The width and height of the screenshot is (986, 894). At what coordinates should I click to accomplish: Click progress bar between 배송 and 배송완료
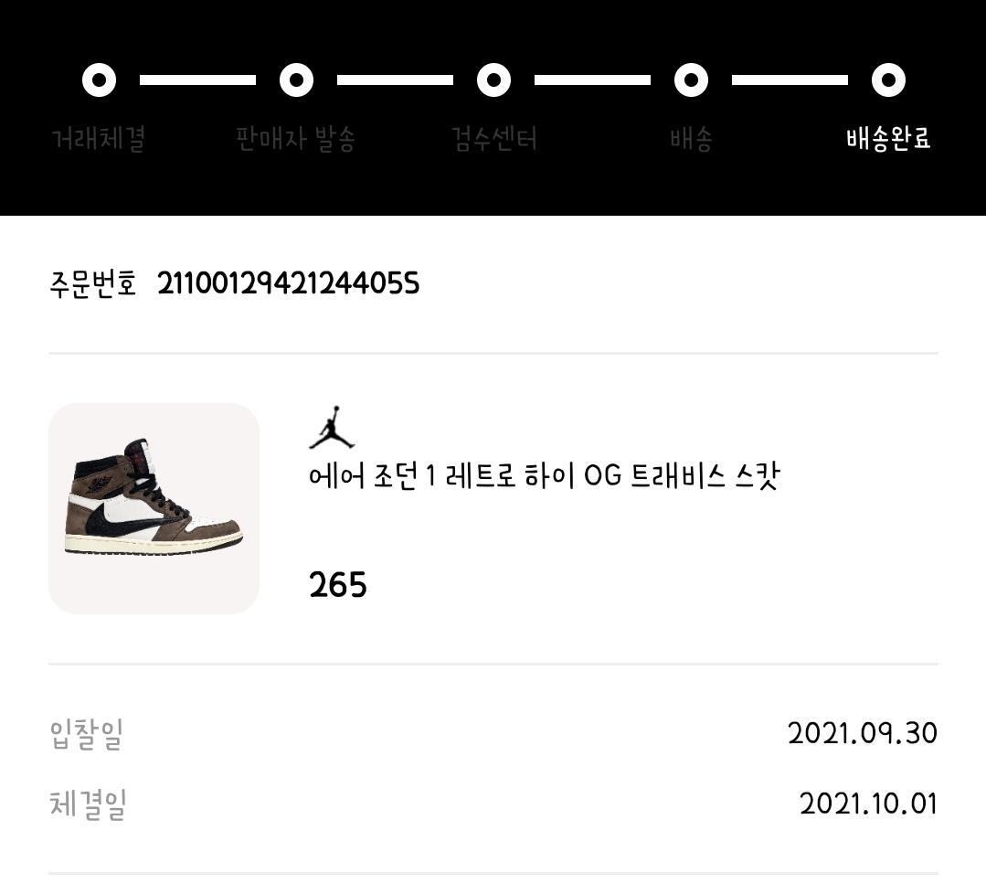pyautogui.click(x=790, y=80)
